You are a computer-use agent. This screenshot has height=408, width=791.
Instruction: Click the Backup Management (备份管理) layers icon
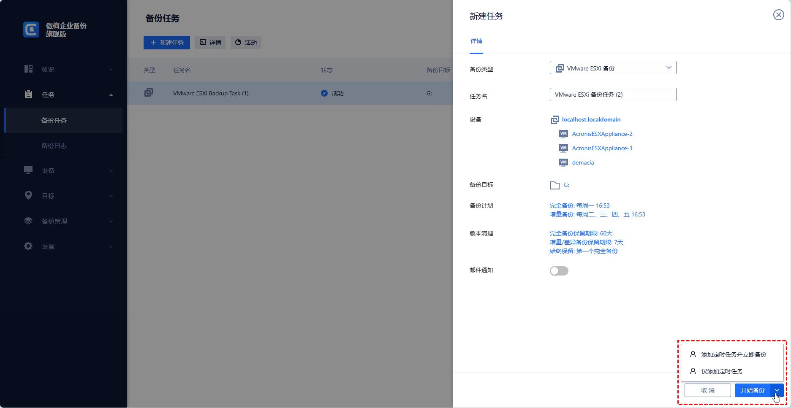(28, 221)
